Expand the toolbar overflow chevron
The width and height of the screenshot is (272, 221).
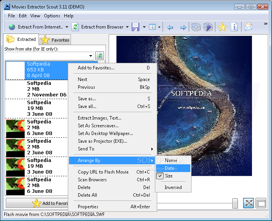(x=265, y=24)
